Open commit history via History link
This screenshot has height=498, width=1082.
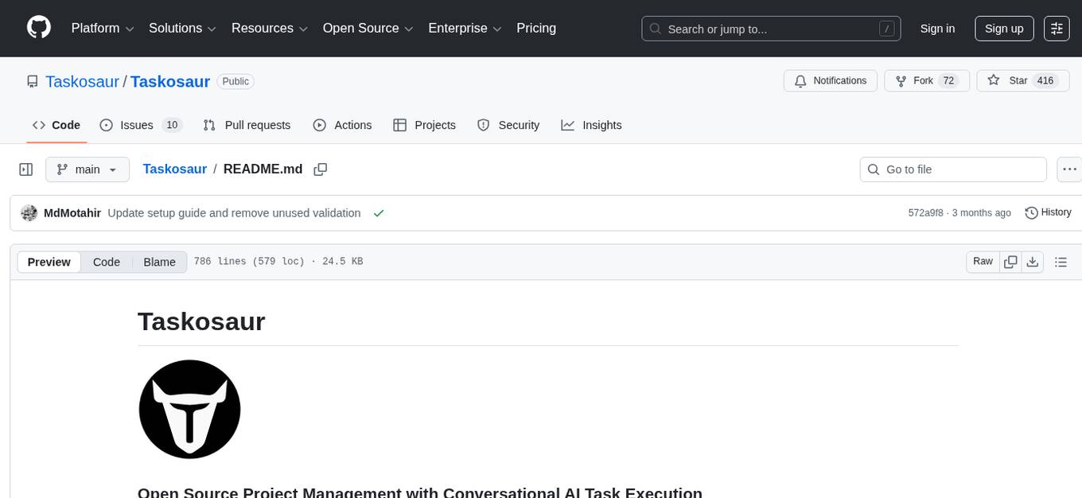pyautogui.click(x=1048, y=212)
